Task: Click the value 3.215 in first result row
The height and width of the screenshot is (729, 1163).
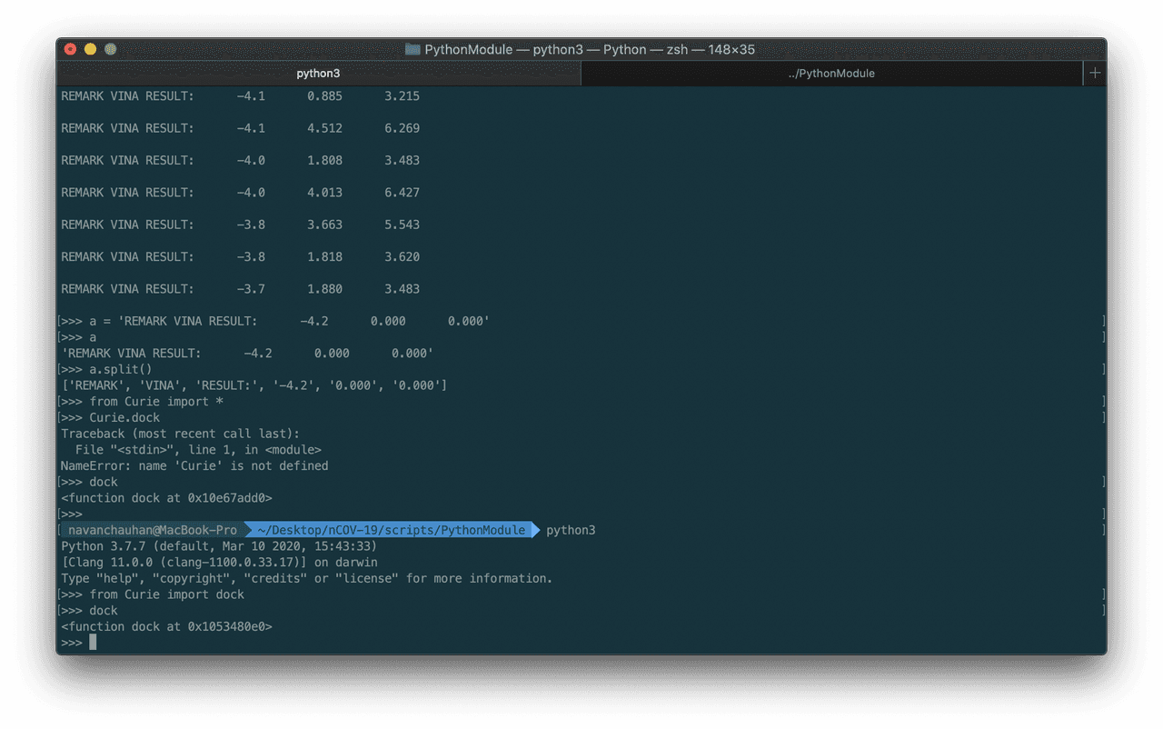Action: tap(402, 95)
